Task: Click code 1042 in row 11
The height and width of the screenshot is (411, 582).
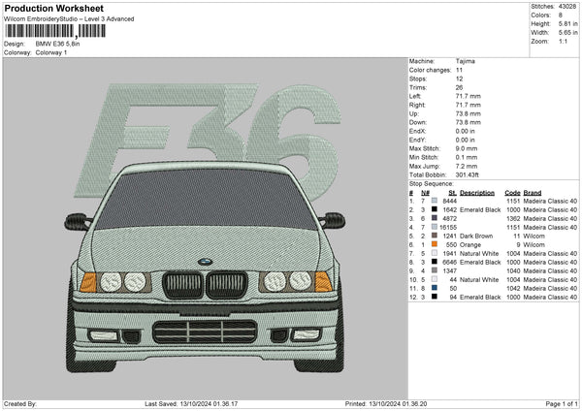Action: coord(514,289)
